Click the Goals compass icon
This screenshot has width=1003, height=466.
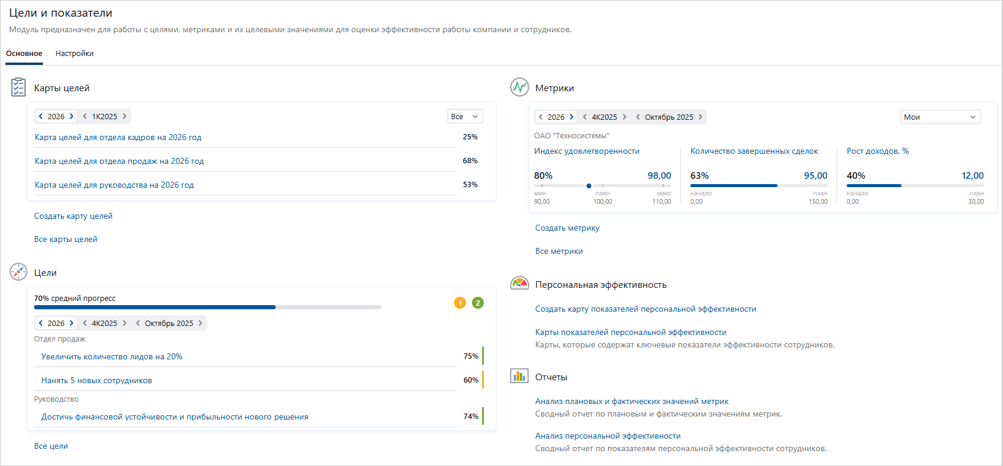coord(18,272)
